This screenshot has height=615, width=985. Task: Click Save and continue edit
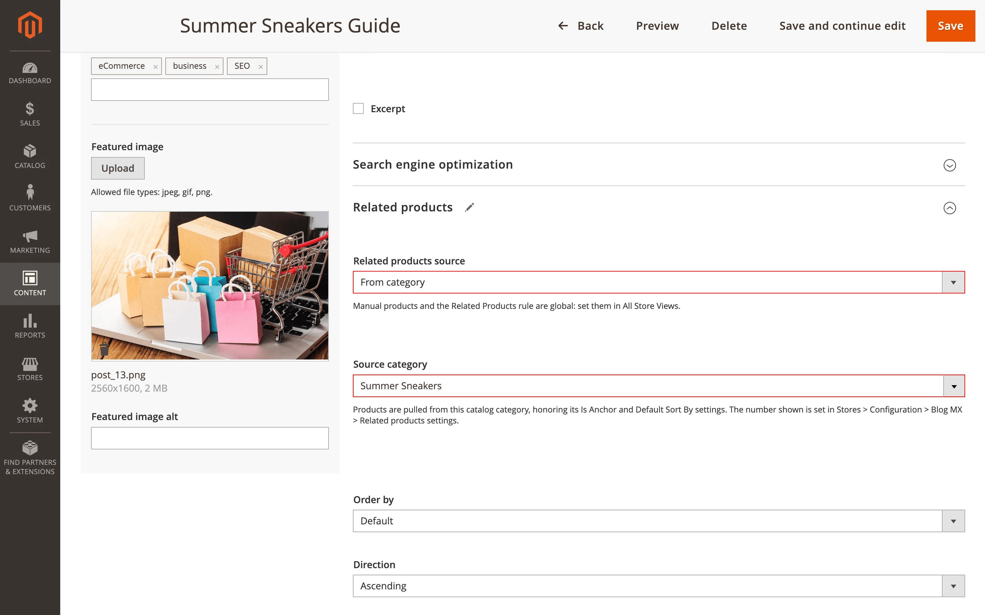point(842,26)
